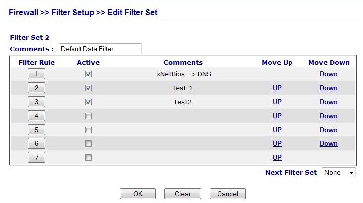363x203 pixels.
Task: Move xNetBios -> DNS rule down
Action: point(328,74)
